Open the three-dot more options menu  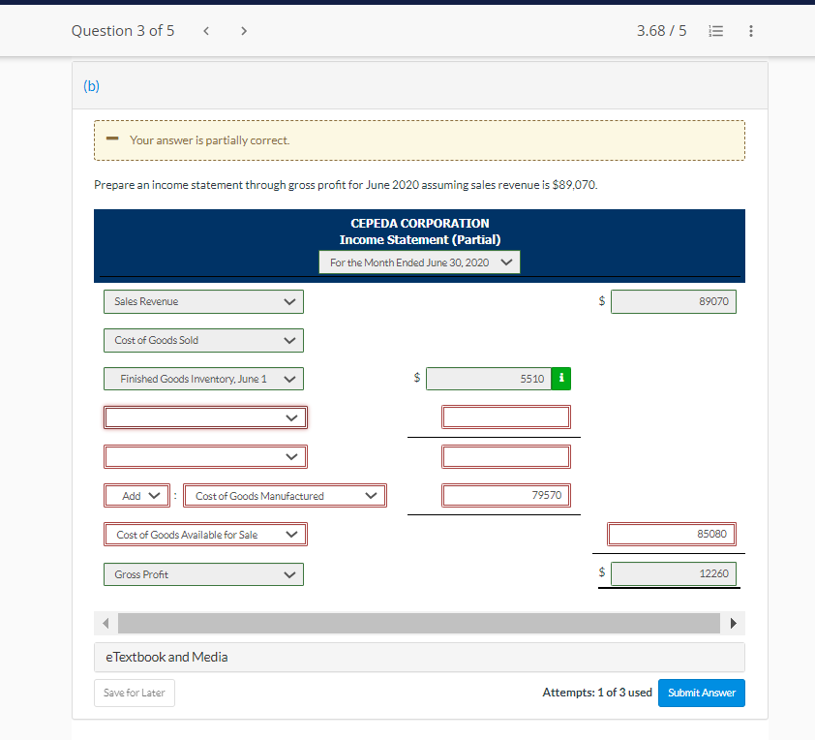click(x=750, y=31)
